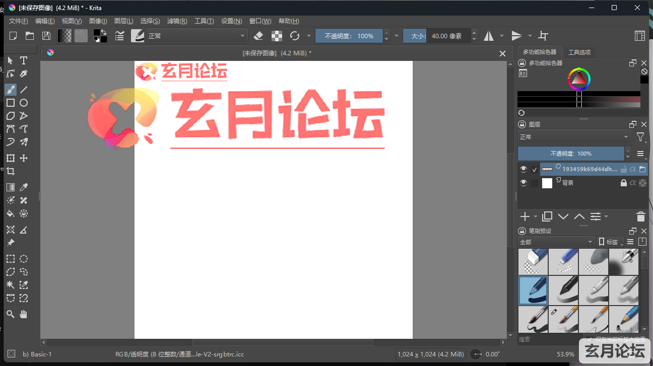Viewport: 653px width, 366px height.
Task: Open the 滤镜(R) menu
Action: click(x=177, y=21)
